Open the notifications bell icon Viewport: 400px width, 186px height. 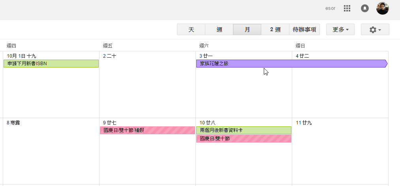pyautogui.click(x=365, y=8)
